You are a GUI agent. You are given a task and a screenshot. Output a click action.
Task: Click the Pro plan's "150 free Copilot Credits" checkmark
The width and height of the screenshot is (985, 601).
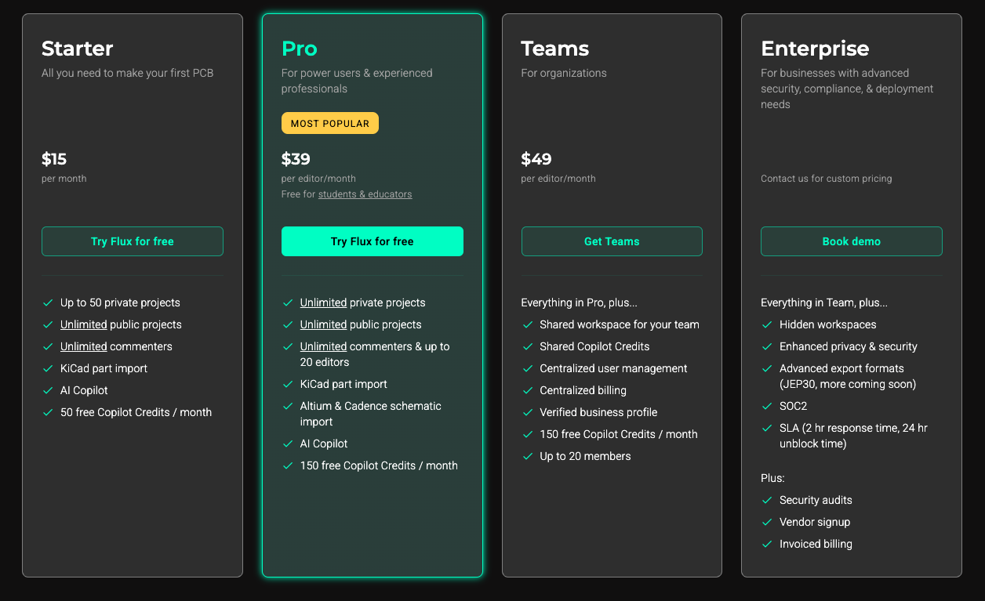pos(288,465)
